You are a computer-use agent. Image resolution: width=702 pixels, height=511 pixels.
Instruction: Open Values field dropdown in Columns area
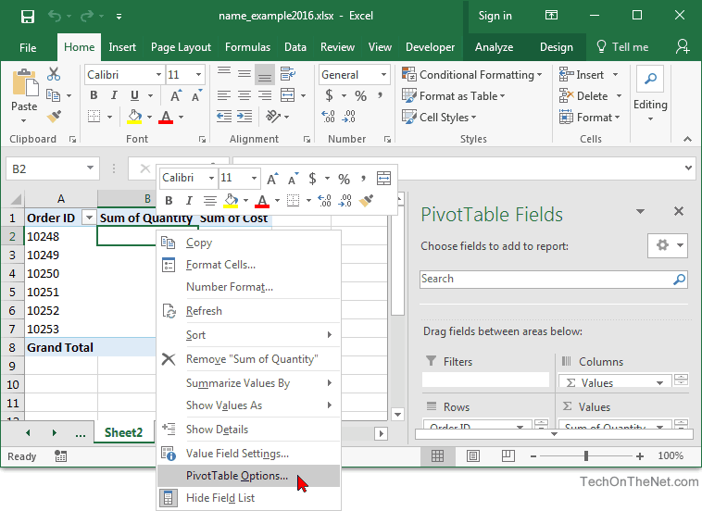pyautogui.click(x=659, y=382)
